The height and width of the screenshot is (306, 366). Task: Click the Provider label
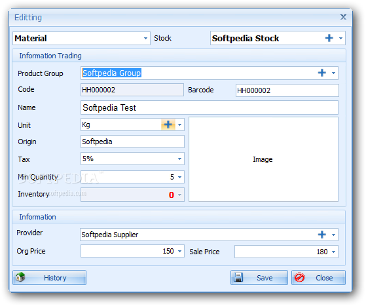click(29, 233)
